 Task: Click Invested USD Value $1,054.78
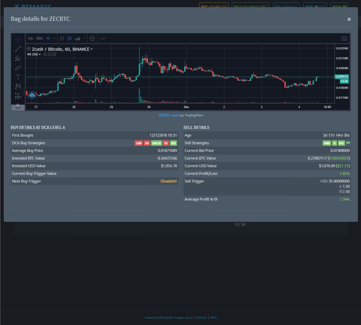(169, 166)
